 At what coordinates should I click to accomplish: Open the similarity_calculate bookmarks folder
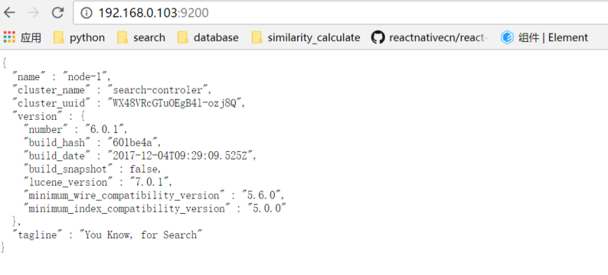306,37
